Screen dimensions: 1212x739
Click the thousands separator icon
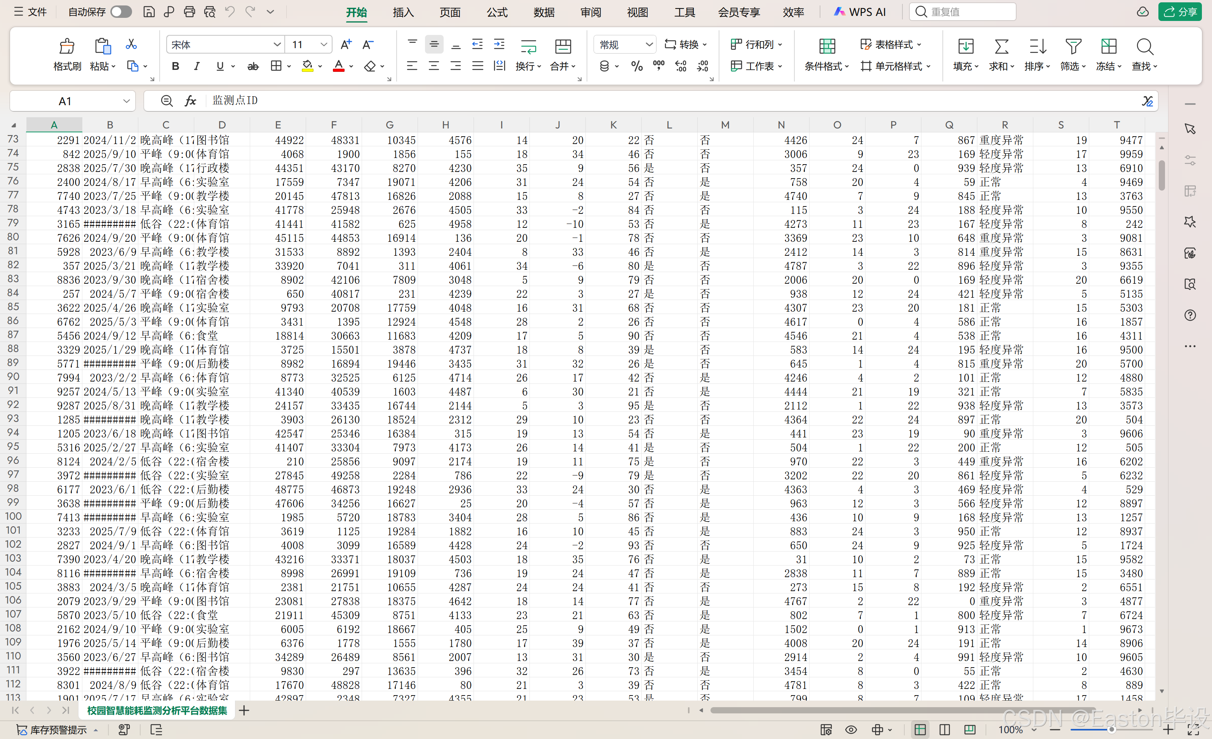[658, 66]
